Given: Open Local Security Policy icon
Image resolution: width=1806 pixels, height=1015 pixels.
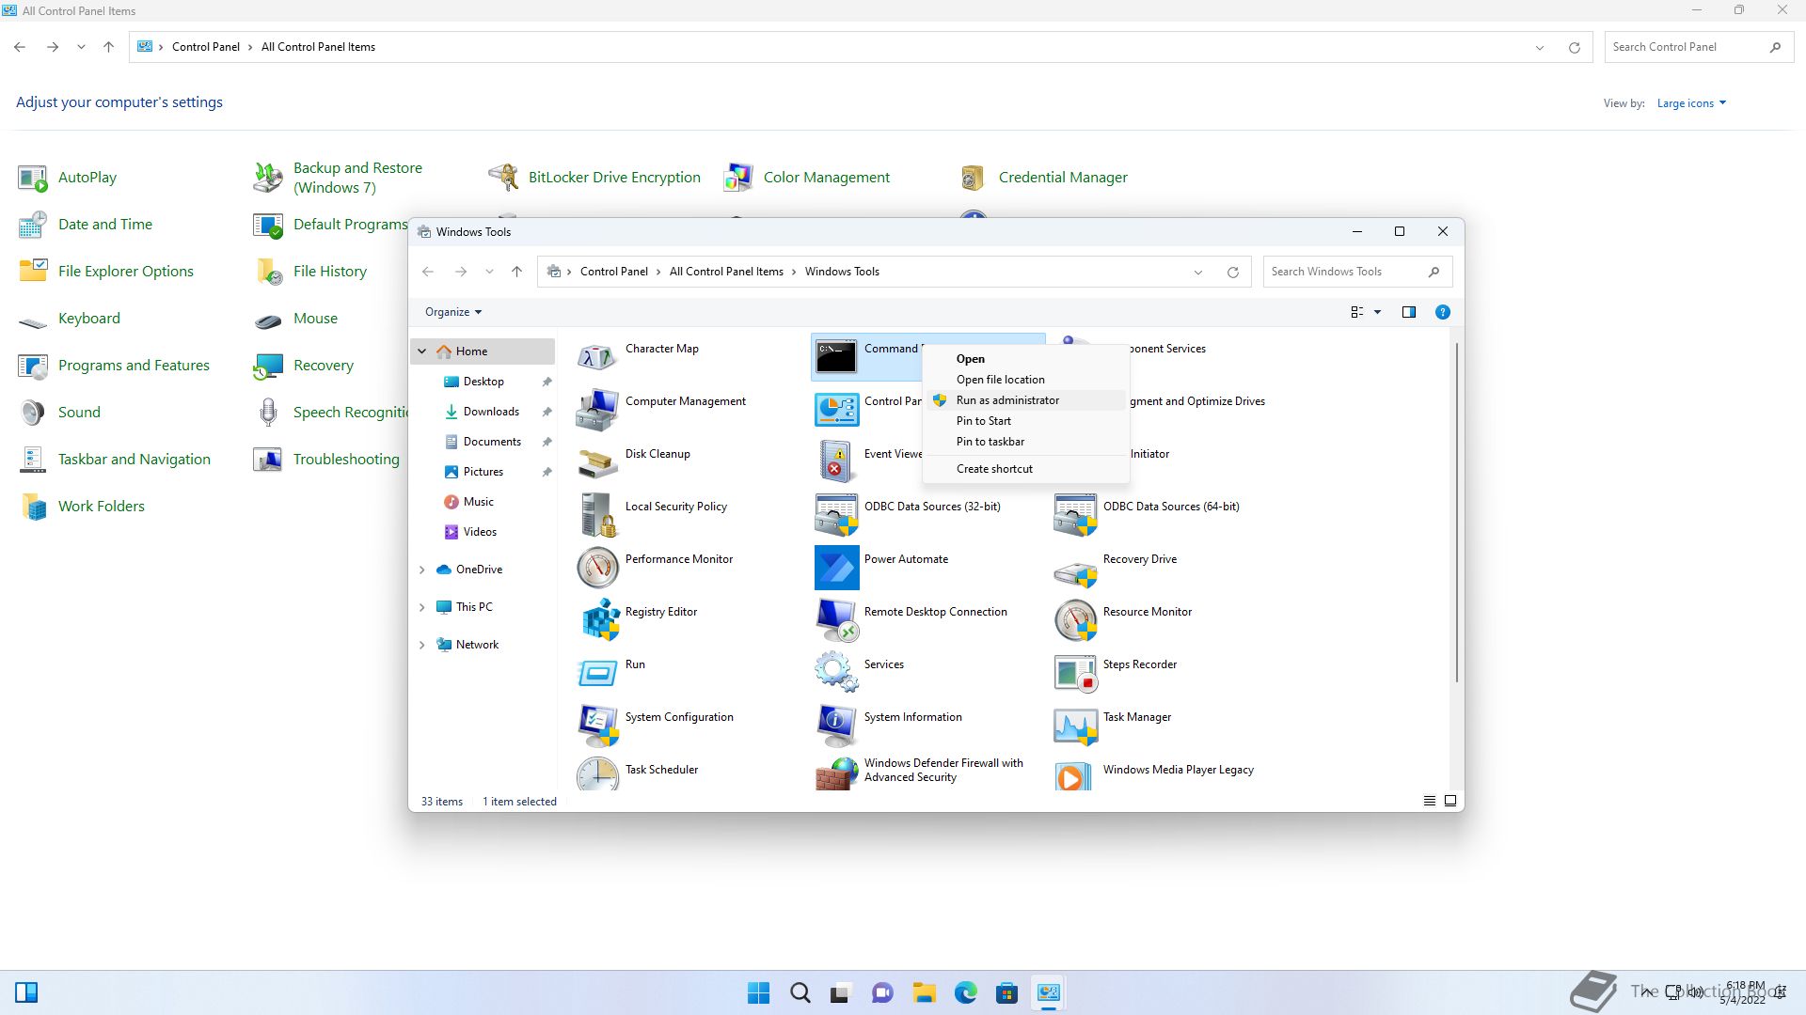Looking at the screenshot, I should [x=597, y=514].
